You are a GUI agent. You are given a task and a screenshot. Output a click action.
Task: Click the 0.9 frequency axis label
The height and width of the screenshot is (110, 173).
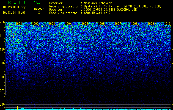(x=2, y=63)
